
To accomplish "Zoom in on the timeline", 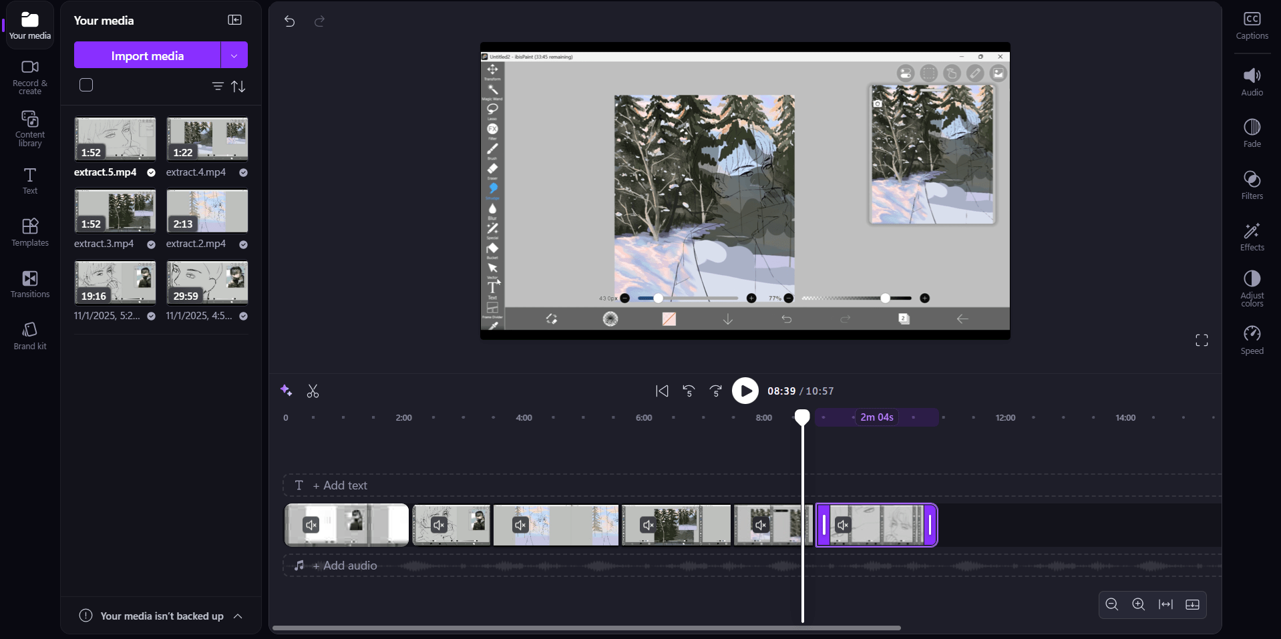I will [1139, 604].
